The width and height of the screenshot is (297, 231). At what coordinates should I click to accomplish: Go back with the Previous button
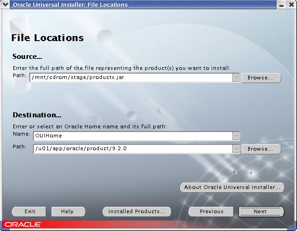[211, 211]
